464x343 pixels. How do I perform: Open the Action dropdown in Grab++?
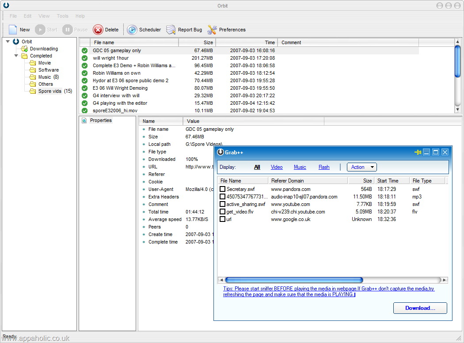(x=362, y=167)
